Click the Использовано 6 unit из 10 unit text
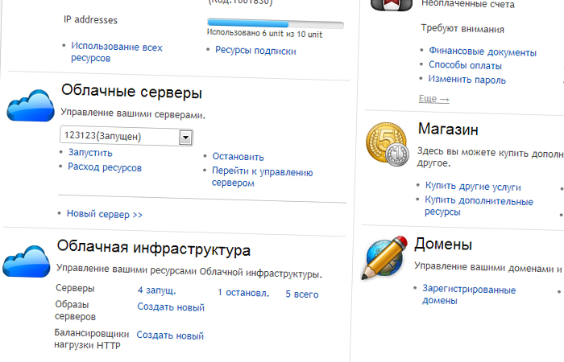Viewport: 564px width, 362px height. [x=264, y=34]
